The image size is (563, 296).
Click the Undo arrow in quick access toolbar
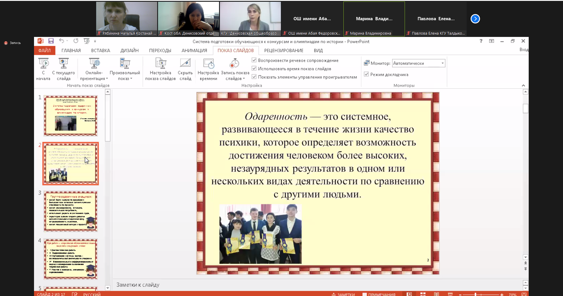61,41
